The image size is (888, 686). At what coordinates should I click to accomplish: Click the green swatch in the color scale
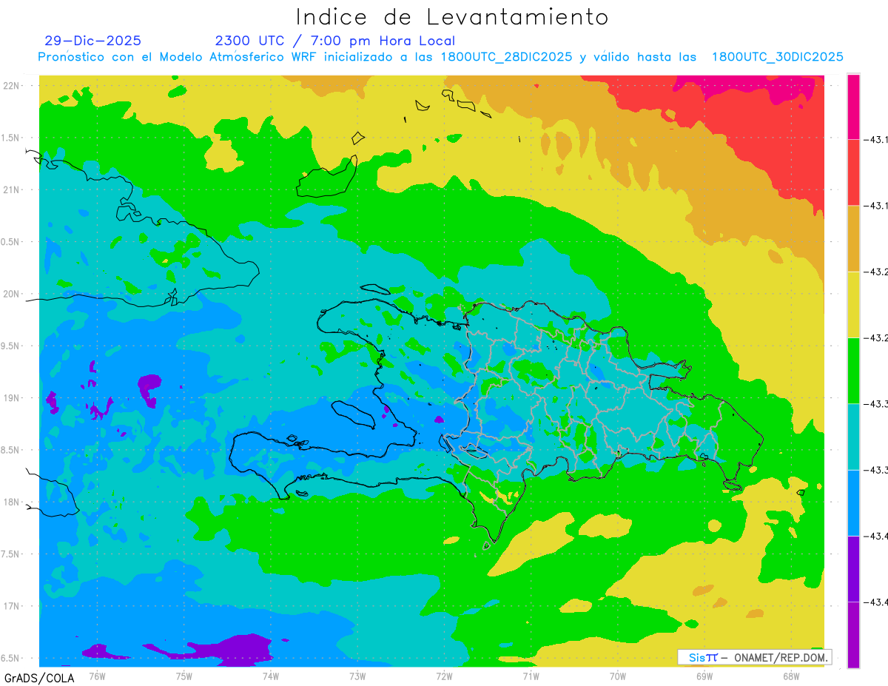[853, 370]
